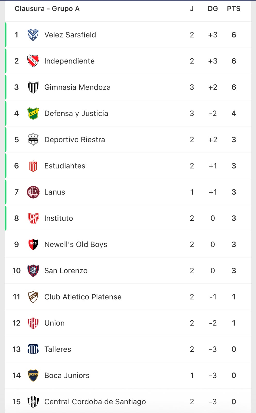
Task: Select the round Lanus club logo
Action: (x=33, y=192)
